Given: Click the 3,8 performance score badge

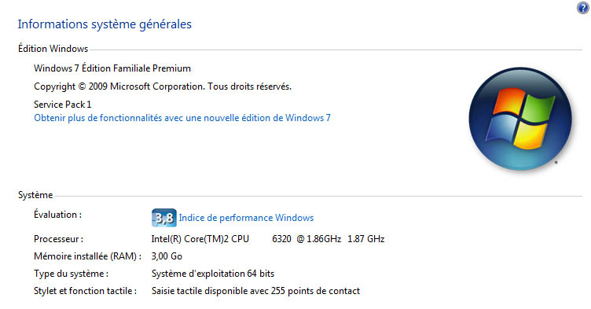Looking at the screenshot, I should pyautogui.click(x=164, y=218).
